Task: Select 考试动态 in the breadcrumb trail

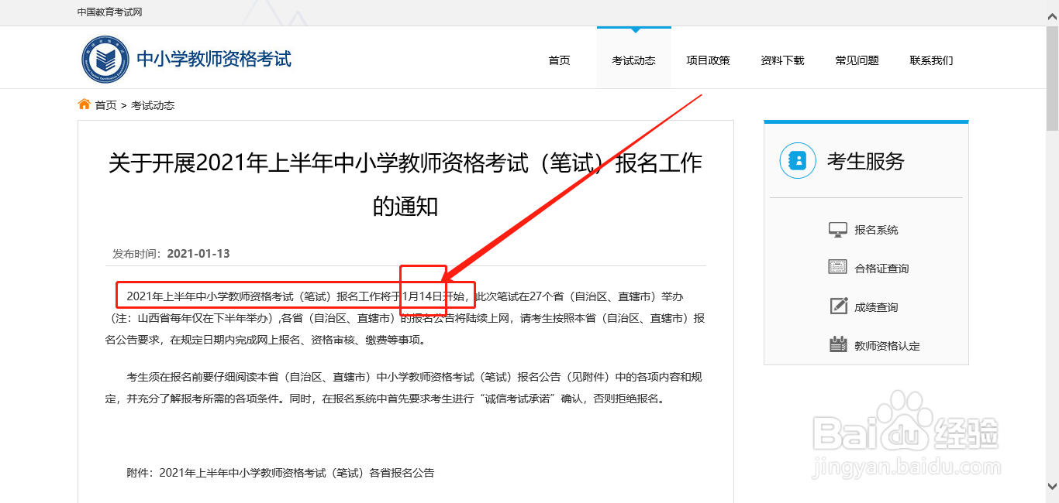Action: pyautogui.click(x=152, y=104)
